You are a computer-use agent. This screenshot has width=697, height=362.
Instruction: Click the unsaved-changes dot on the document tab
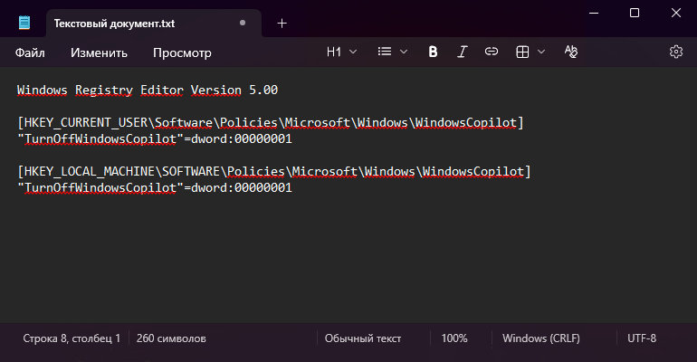click(x=243, y=23)
